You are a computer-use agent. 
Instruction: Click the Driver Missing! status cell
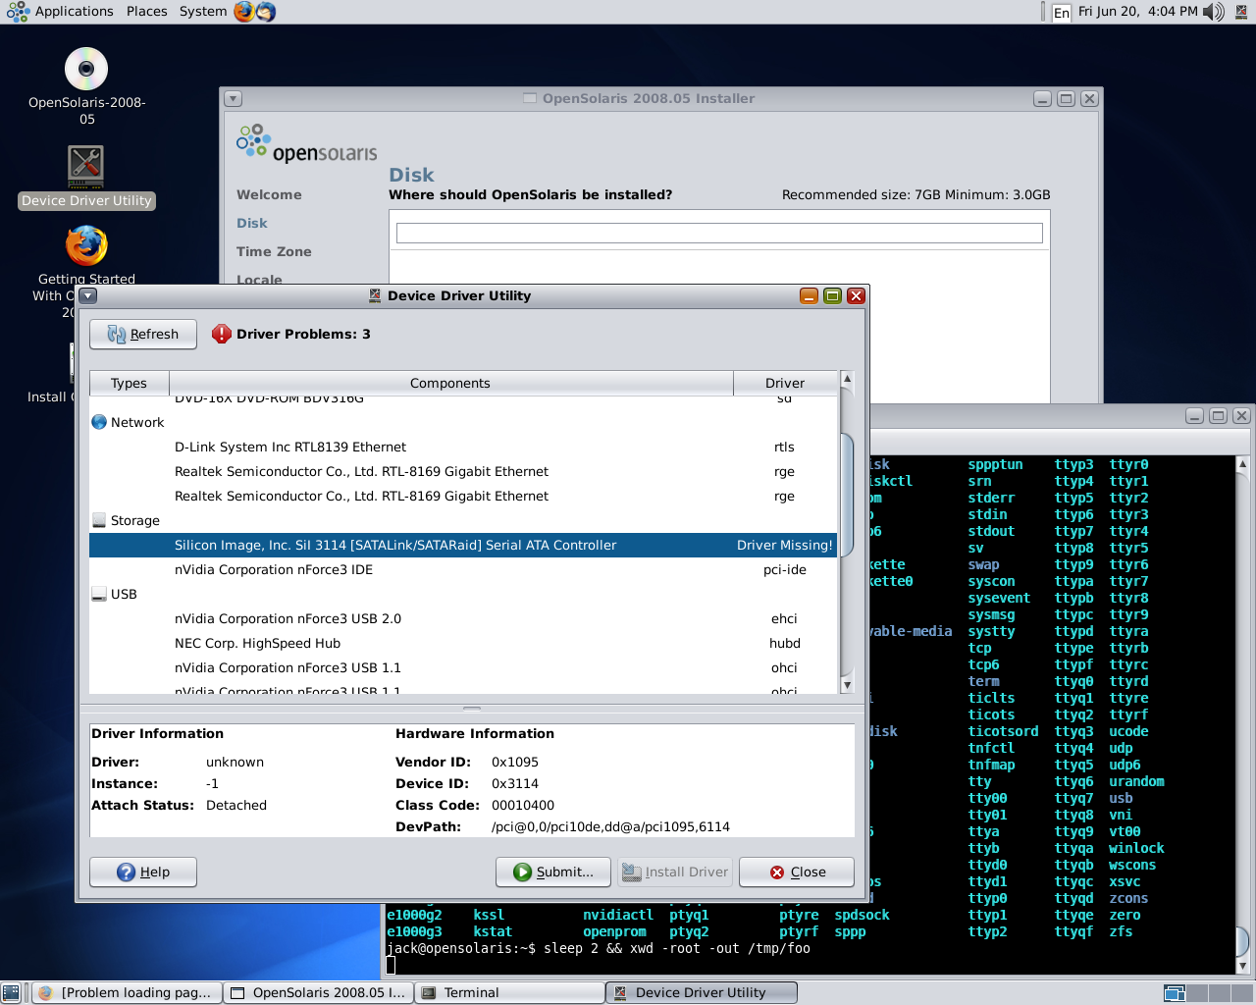tap(784, 545)
